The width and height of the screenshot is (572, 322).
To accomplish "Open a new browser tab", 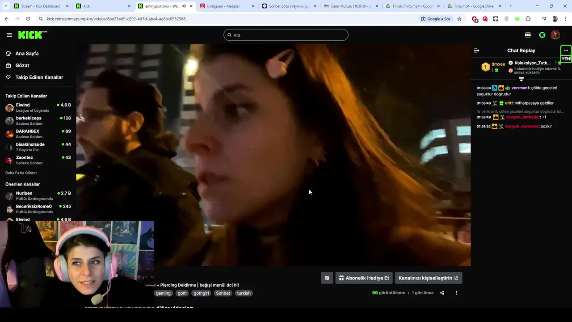I will point(511,6).
